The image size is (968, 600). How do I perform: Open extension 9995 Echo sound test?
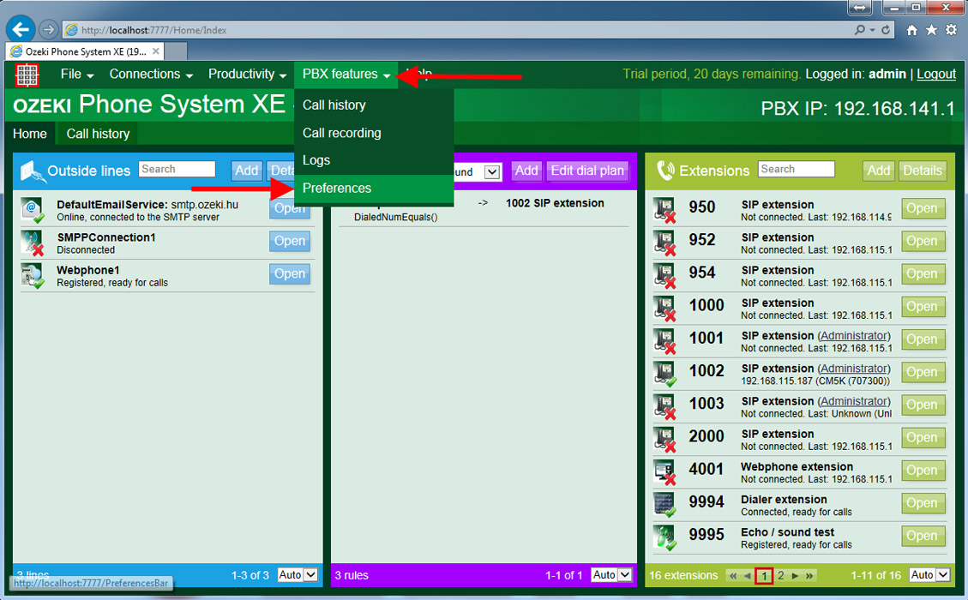923,536
